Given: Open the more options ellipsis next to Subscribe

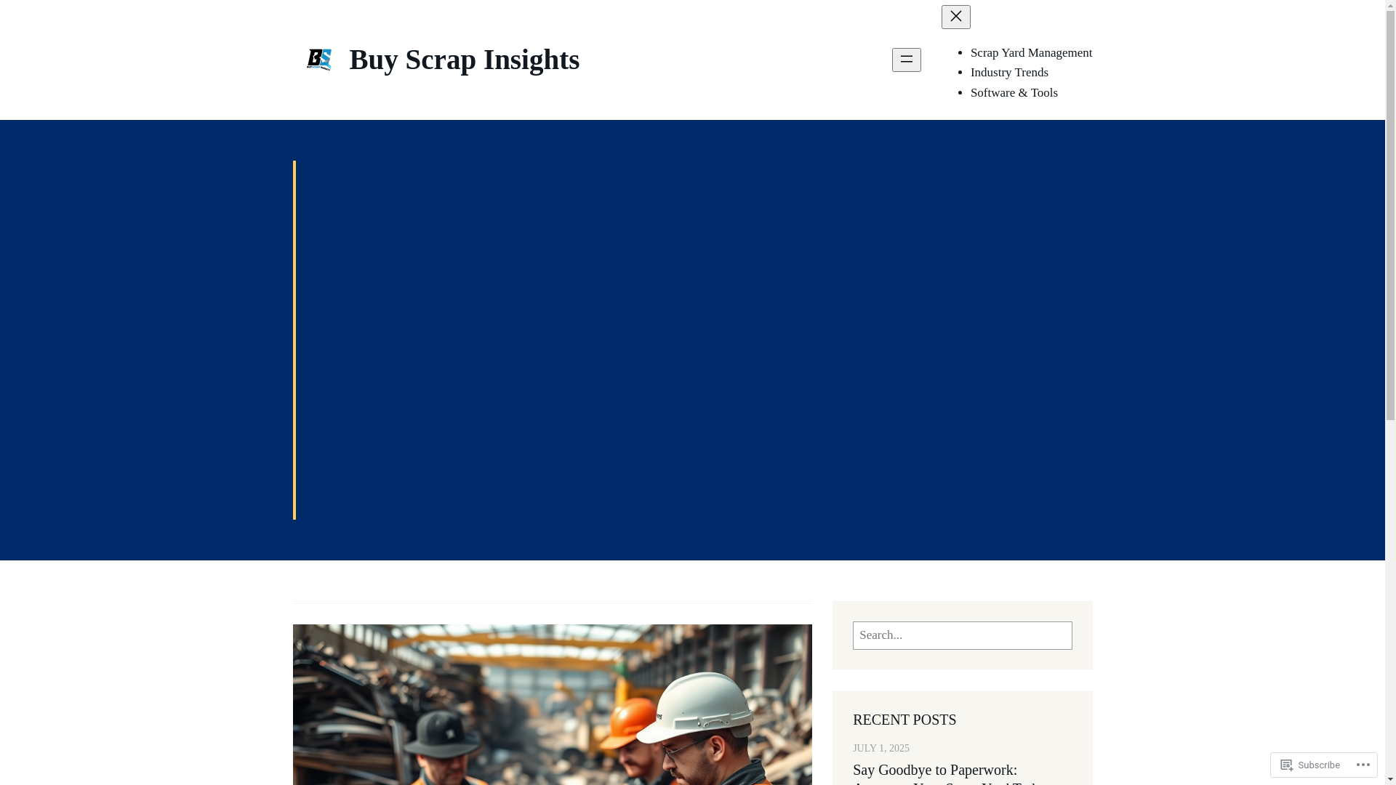Looking at the screenshot, I should pyautogui.click(x=1363, y=765).
